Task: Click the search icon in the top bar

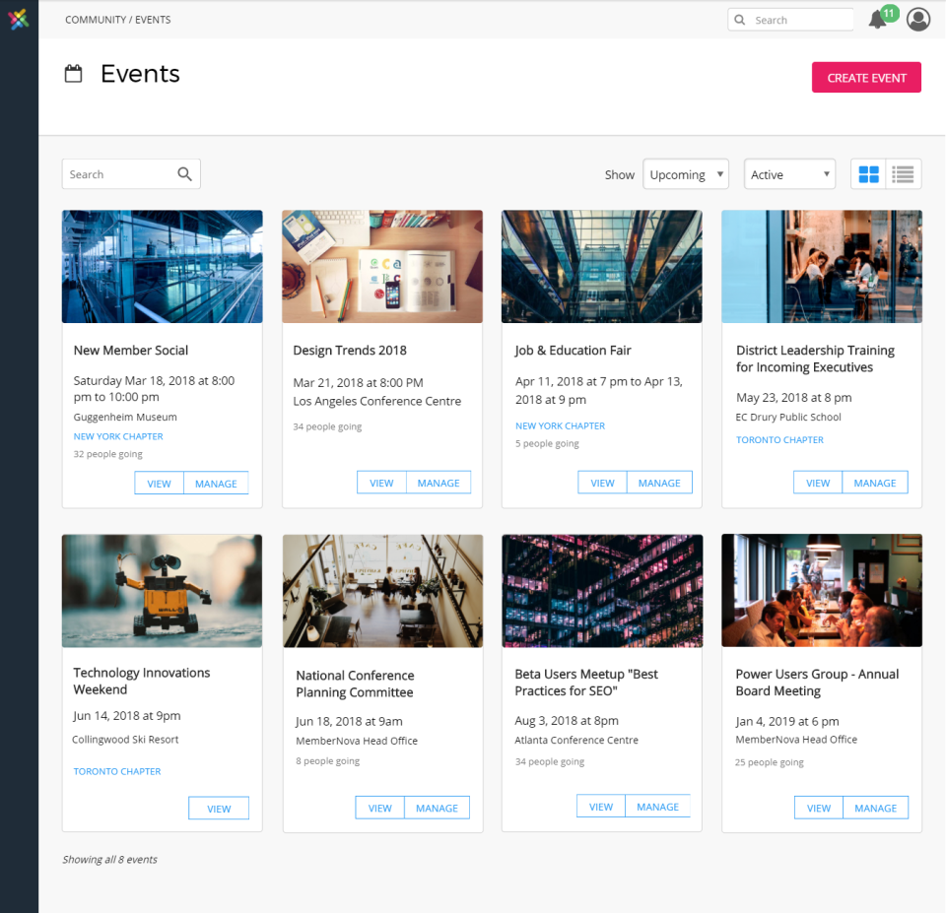Action: [739, 19]
